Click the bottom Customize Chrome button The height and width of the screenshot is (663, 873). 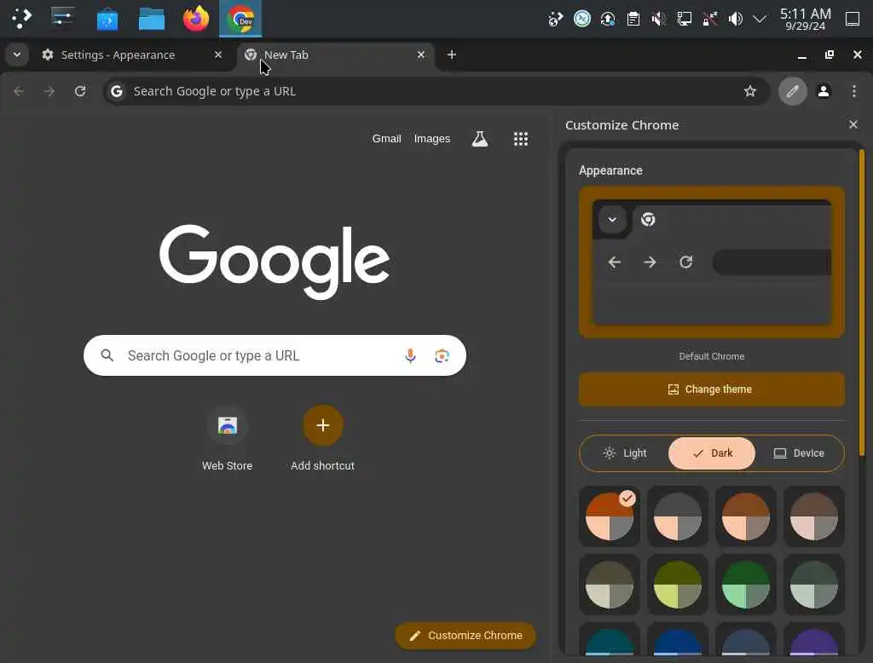coord(465,635)
